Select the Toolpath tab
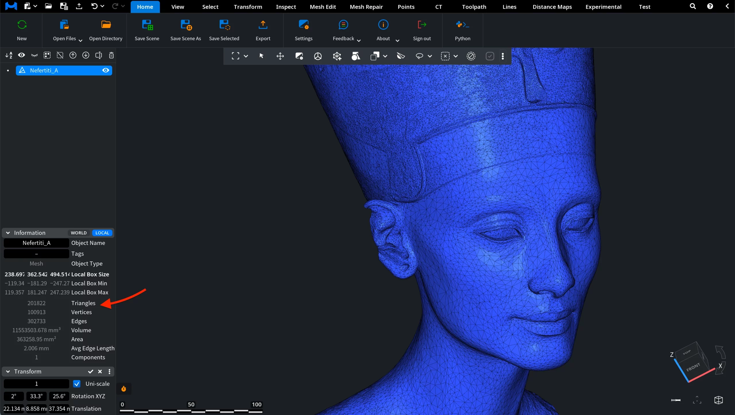 point(474,7)
